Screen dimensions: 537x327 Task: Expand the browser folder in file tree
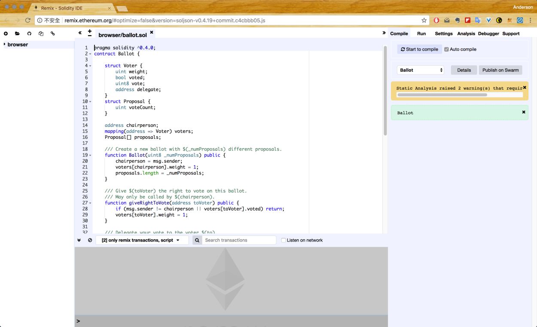(x=5, y=44)
